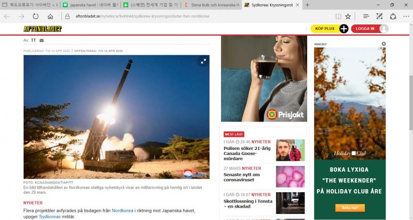The image size is (413, 220).
Task: Follow the Nordkorea link in article
Action: 122,211
